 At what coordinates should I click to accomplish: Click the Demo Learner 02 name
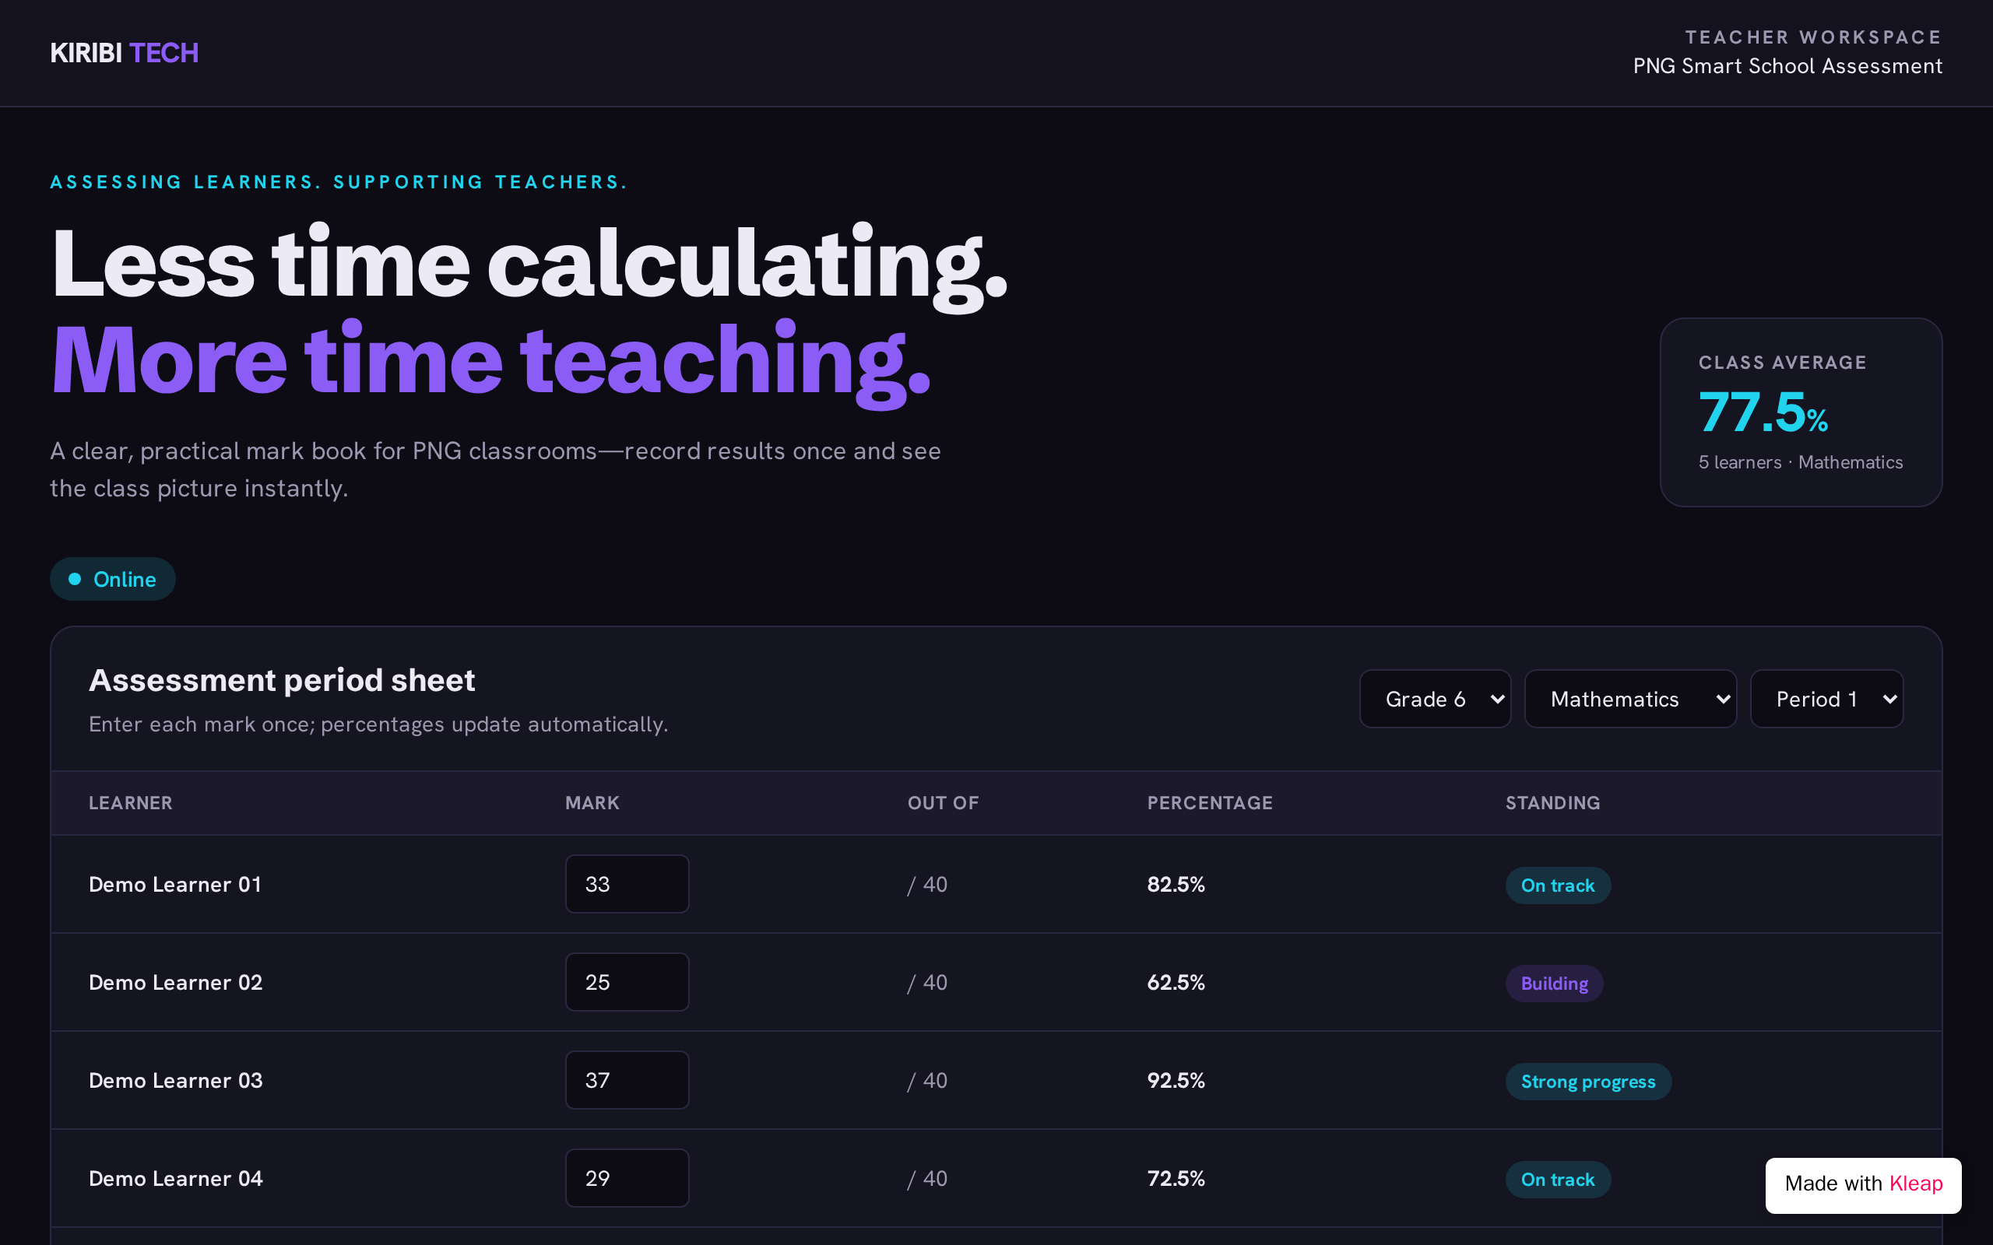(x=175, y=982)
